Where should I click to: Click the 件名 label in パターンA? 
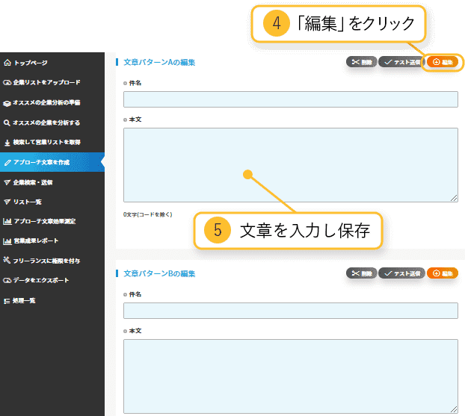(135, 83)
